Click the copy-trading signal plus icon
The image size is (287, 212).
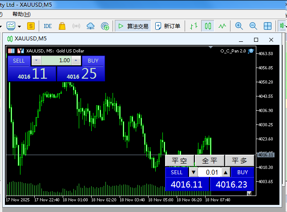click(105, 26)
